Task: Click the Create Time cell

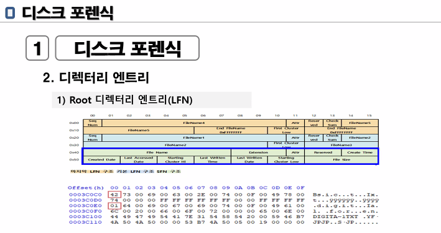Action: click(360, 152)
